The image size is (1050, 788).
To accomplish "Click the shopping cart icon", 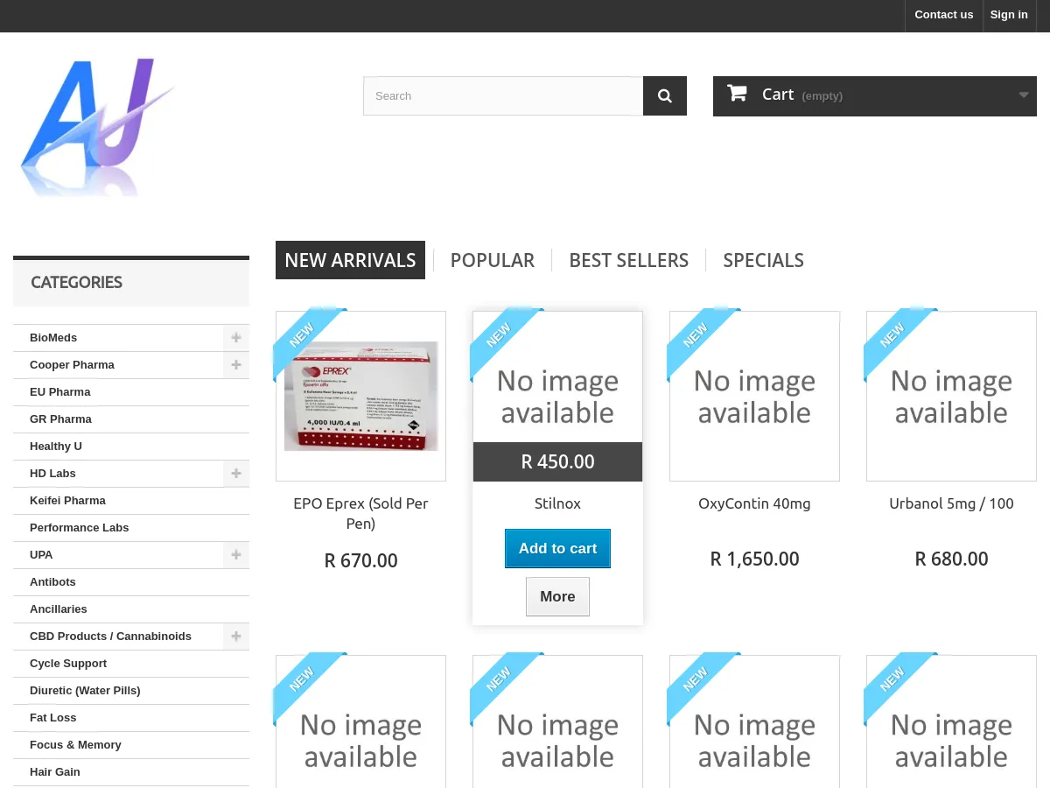I will pos(737,94).
